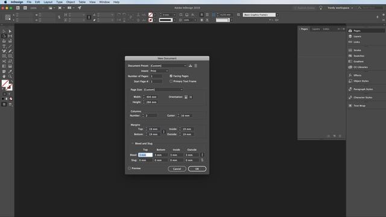Select the Page tool in toolbox
The image size is (386, 217).
tap(4, 36)
